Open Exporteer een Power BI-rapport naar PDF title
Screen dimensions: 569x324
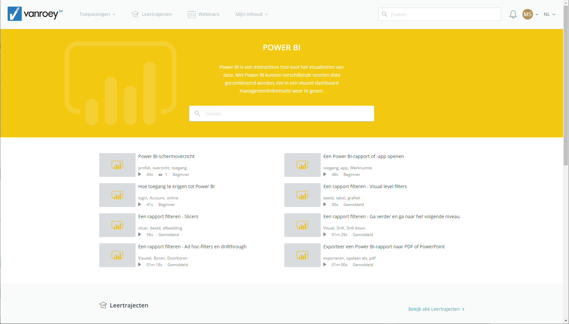384,247
